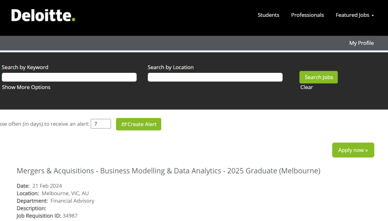Screen dimensions: 388x221
Task: Click the Search by Location label
Action: pos(170,67)
